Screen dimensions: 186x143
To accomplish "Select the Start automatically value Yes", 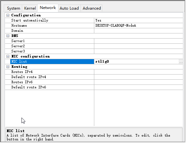I will coord(139,21).
